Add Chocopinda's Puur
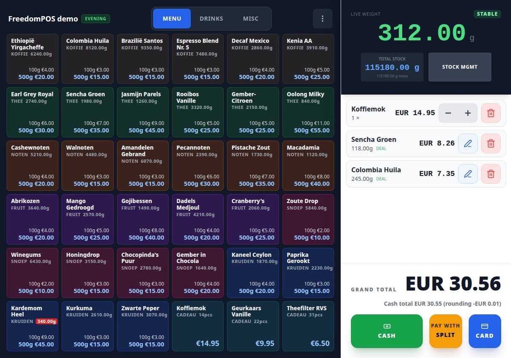511x358 pixels. tap(143, 273)
